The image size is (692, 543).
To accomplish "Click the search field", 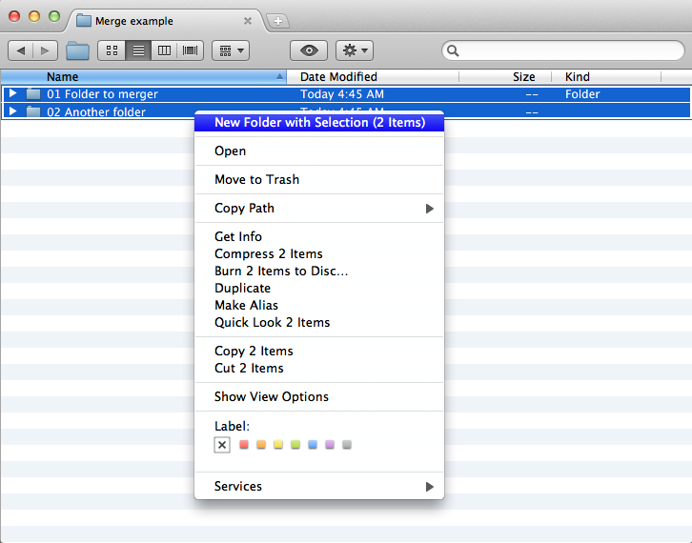I will tap(563, 50).
